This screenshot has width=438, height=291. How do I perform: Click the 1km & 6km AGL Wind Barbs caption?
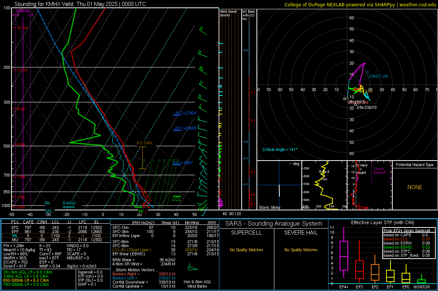pyautogui.click(x=197, y=284)
